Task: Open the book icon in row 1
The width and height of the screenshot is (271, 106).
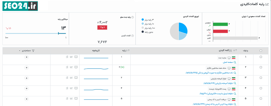Action: click(x=76, y=57)
